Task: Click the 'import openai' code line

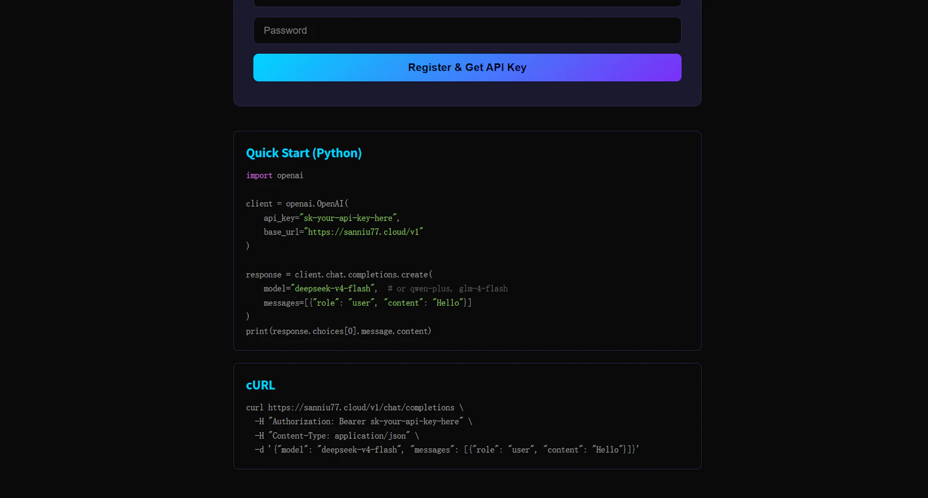Action: pyautogui.click(x=274, y=175)
